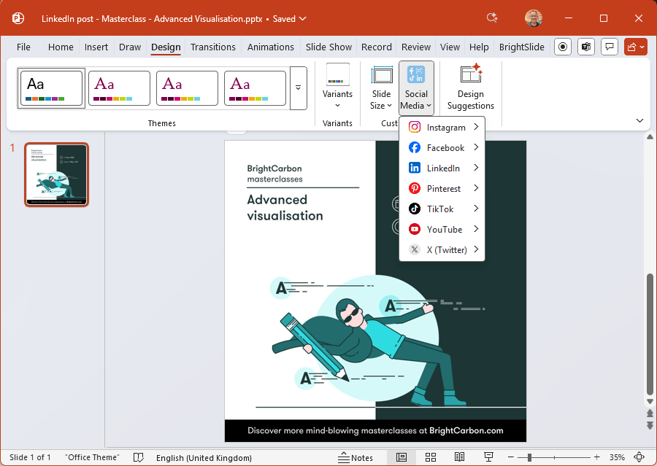Click the vertical scrollbar thumb

tap(650, 335)
